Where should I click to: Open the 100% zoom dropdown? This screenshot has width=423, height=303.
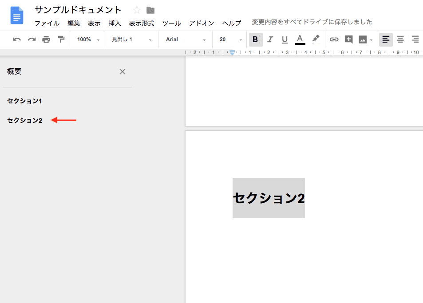pyautogui.click(x=88, y=39)
